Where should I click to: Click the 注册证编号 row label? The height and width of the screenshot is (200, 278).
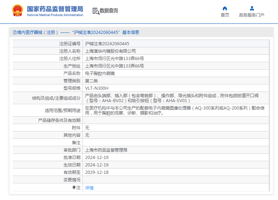[x=70, y=44]
